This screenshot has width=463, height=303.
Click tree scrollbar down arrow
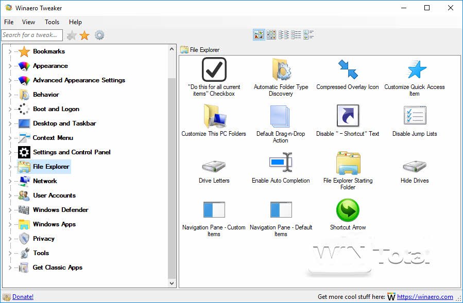(172, 283)
